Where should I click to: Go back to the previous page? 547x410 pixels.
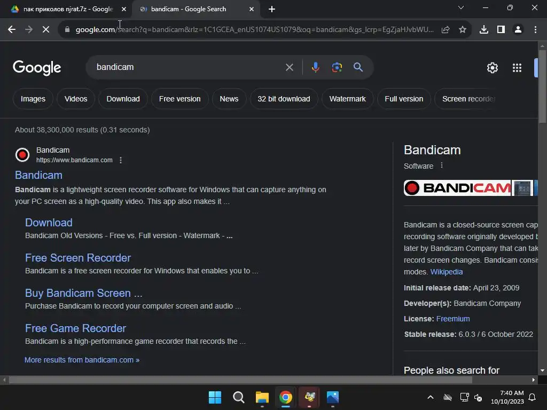pyautogui.click(x=12, y=30)
